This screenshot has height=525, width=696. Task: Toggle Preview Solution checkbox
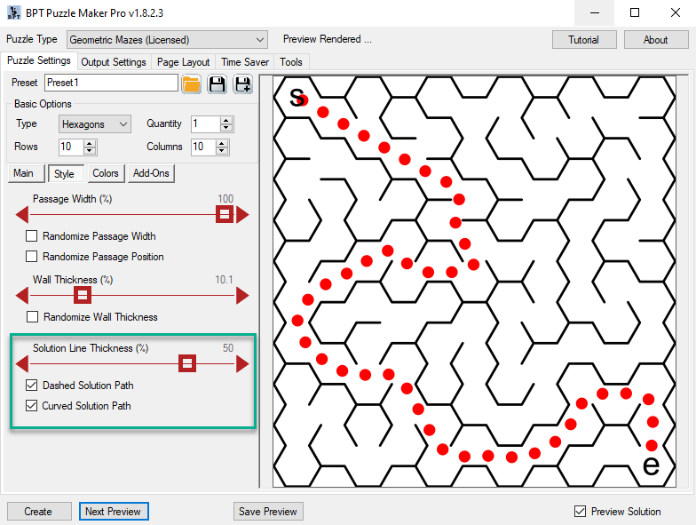[581, 512]
